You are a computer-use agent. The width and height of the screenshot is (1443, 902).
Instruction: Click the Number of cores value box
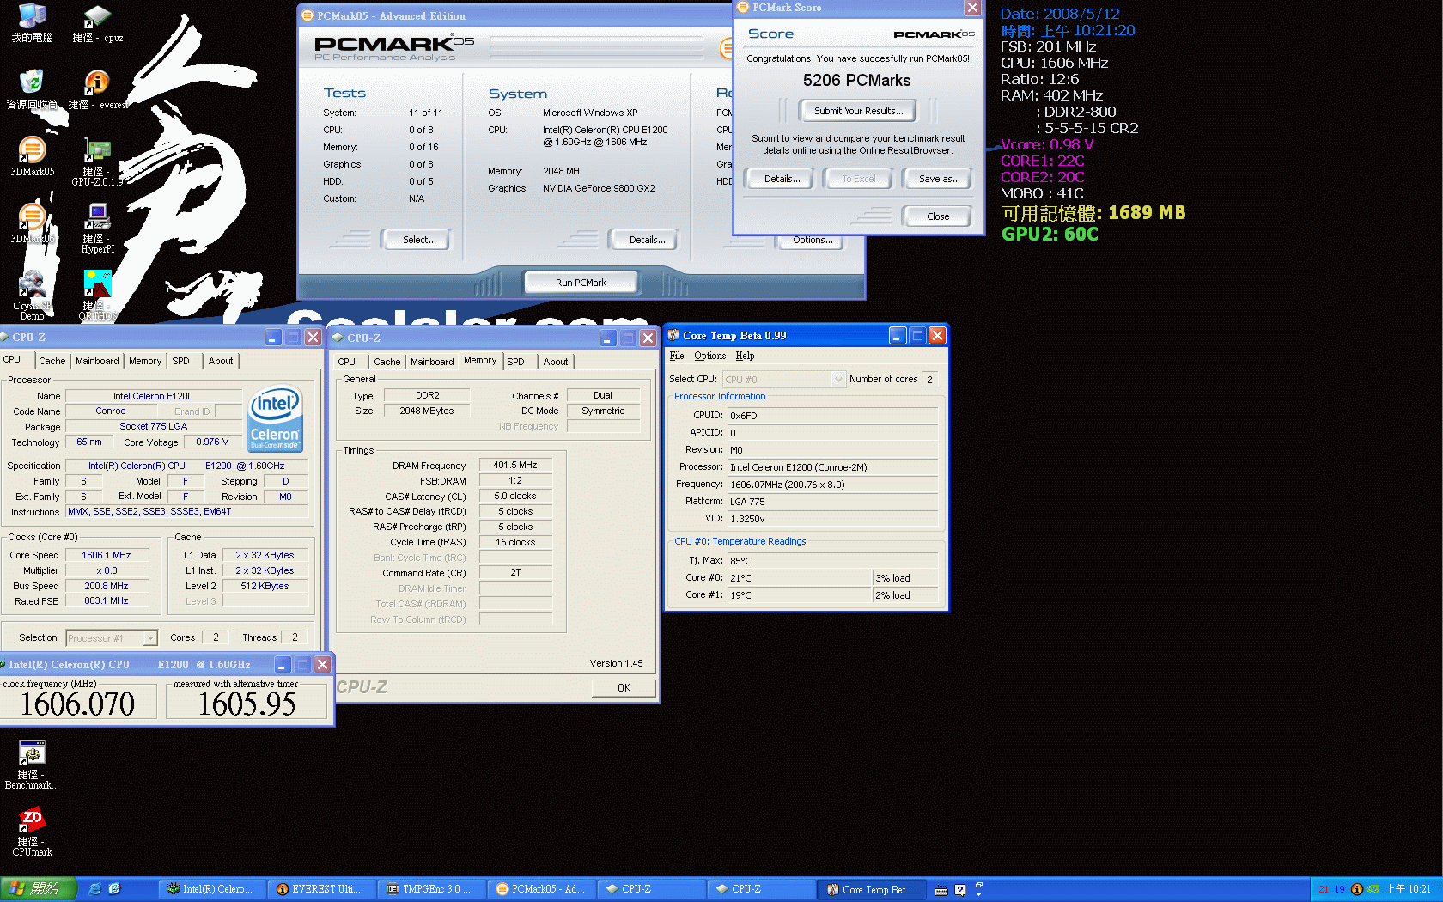[930, 379]
